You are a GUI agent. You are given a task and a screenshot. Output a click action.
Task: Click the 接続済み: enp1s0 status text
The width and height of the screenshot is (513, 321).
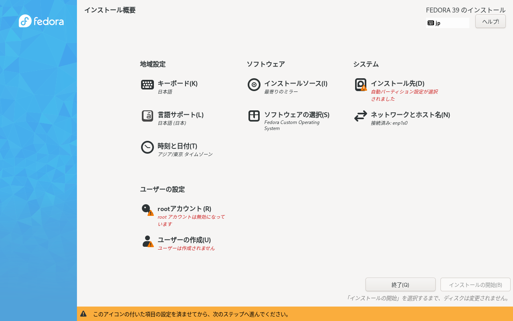[x=389, y=123]
